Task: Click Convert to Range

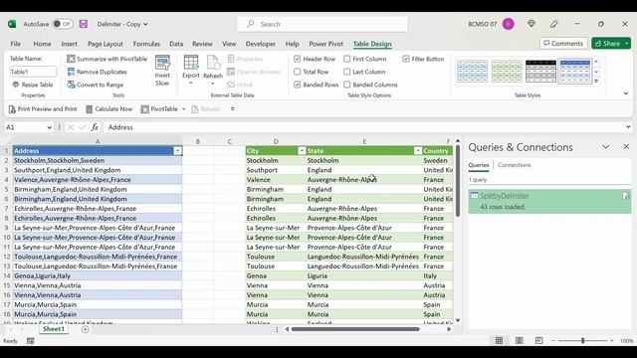Action: click(96, 85)
